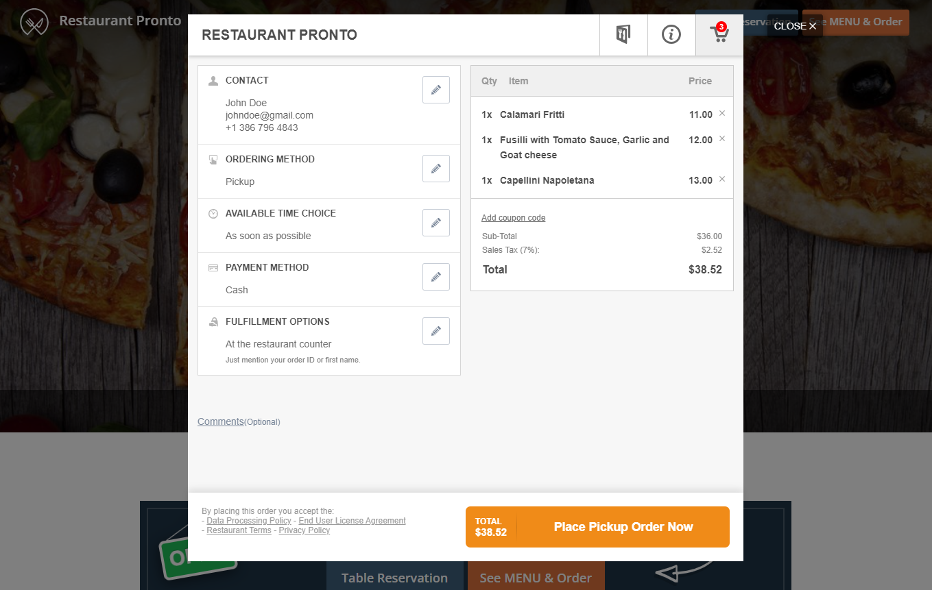This screenshot has width=932, height=590.
Task: Open the Data Processing Policy link
Action: (x=249, y=521)
